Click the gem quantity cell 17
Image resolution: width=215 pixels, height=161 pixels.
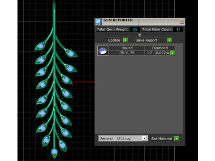(150, 53)
